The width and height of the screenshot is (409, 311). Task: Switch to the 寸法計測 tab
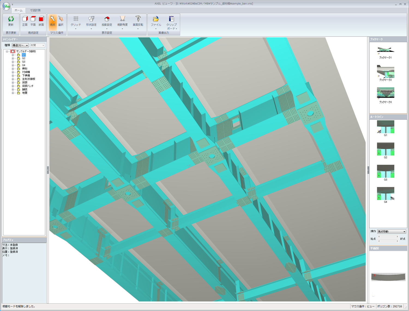[x=35, y=10]
